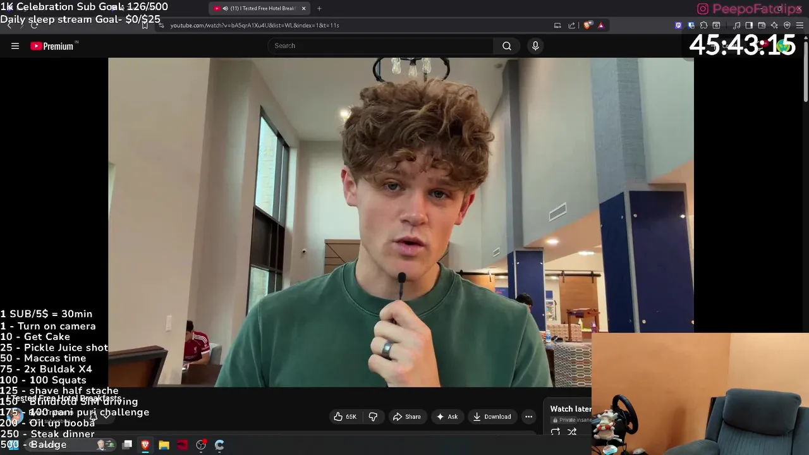Viewport: 809px width, 455px height.
Task: Open the red app icon in taskbar
Action: pyautogui.click(x=183, y=445)
